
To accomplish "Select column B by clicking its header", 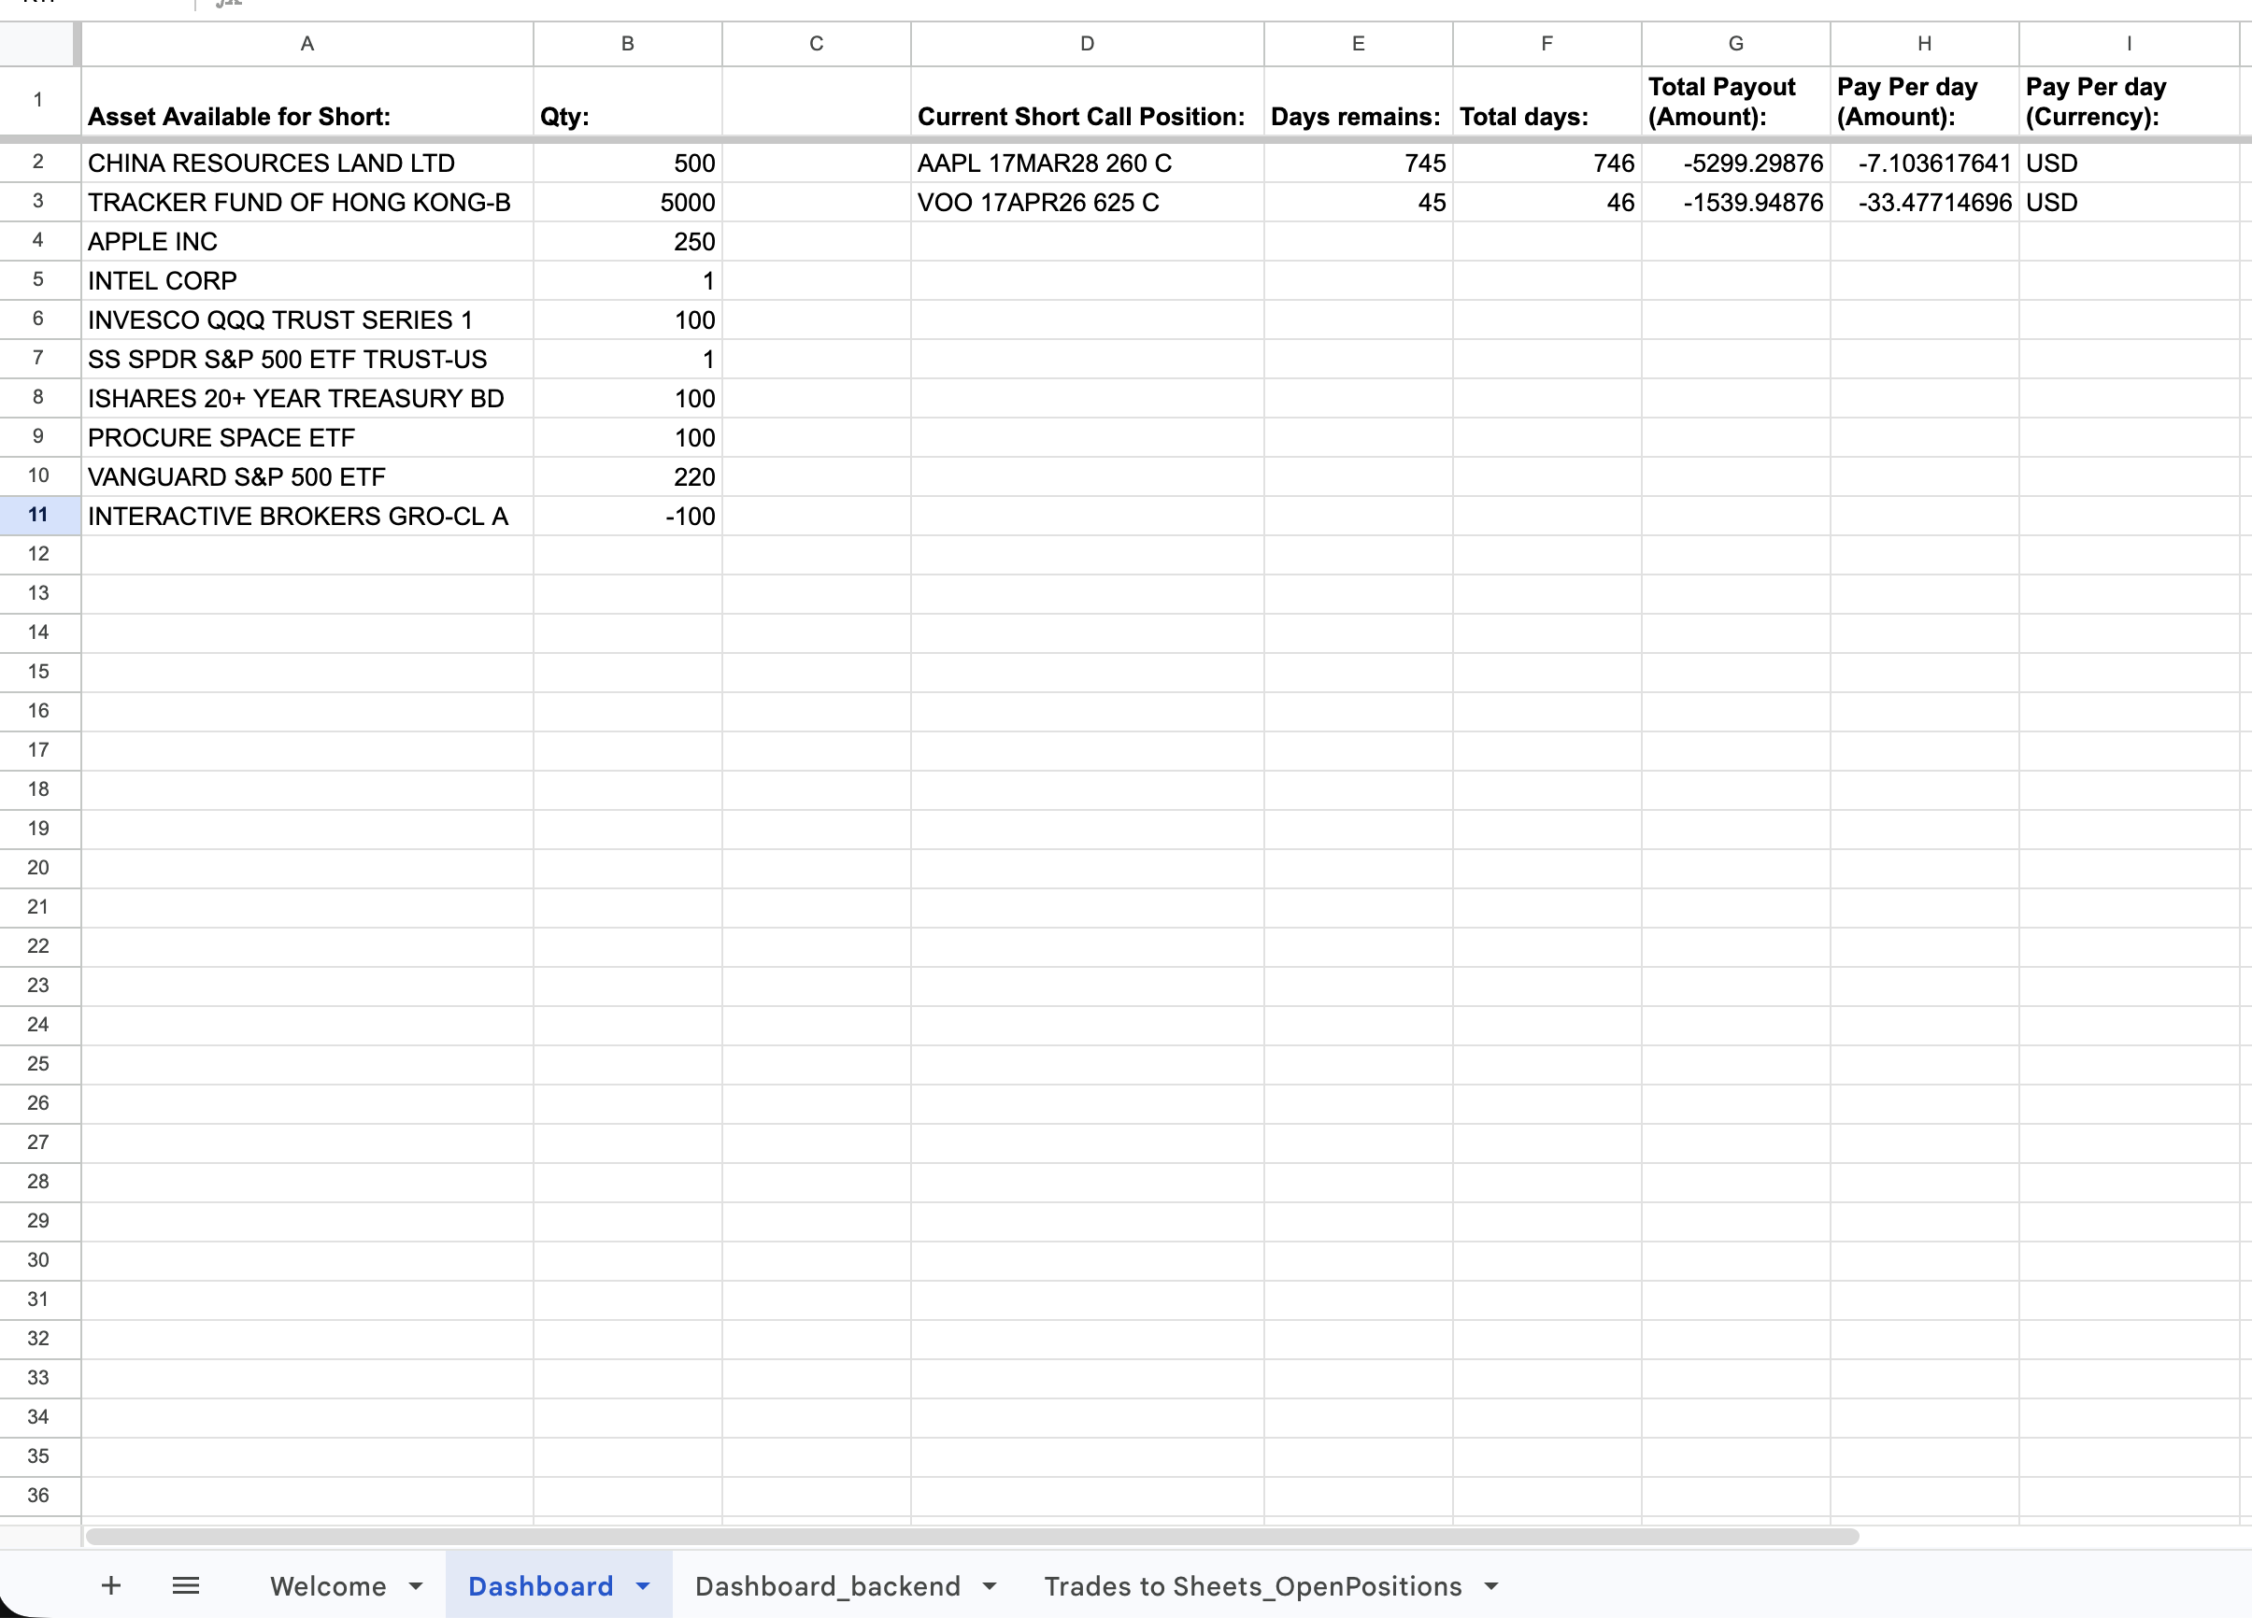I will coord(627,44).
